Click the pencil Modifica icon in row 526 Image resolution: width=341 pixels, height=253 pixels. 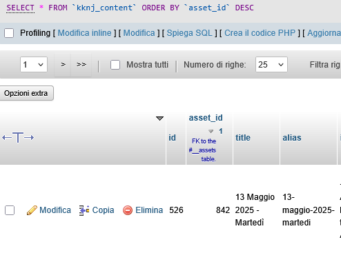click(32, 210)
